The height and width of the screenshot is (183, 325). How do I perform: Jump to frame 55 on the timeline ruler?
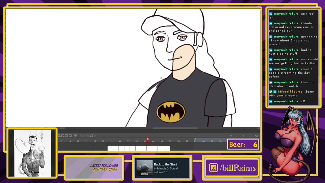click(x=178, y=141)
